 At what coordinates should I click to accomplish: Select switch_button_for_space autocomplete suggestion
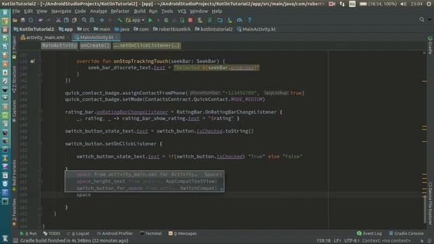point(144,188)
